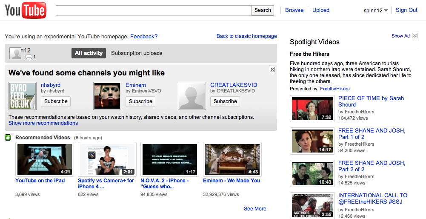
Task: Select the All activity tab
Action: (x=89, y=53)
